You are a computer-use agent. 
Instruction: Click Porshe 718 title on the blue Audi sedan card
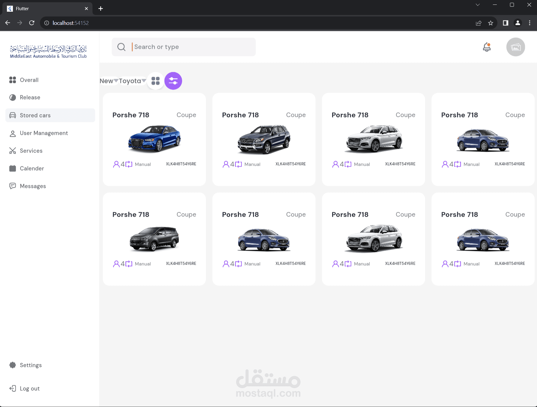[x=131, y=115]
